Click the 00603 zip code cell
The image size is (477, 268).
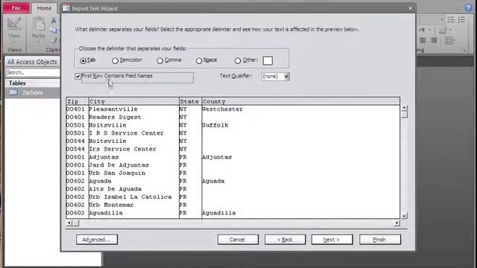(x=75, y=213)
